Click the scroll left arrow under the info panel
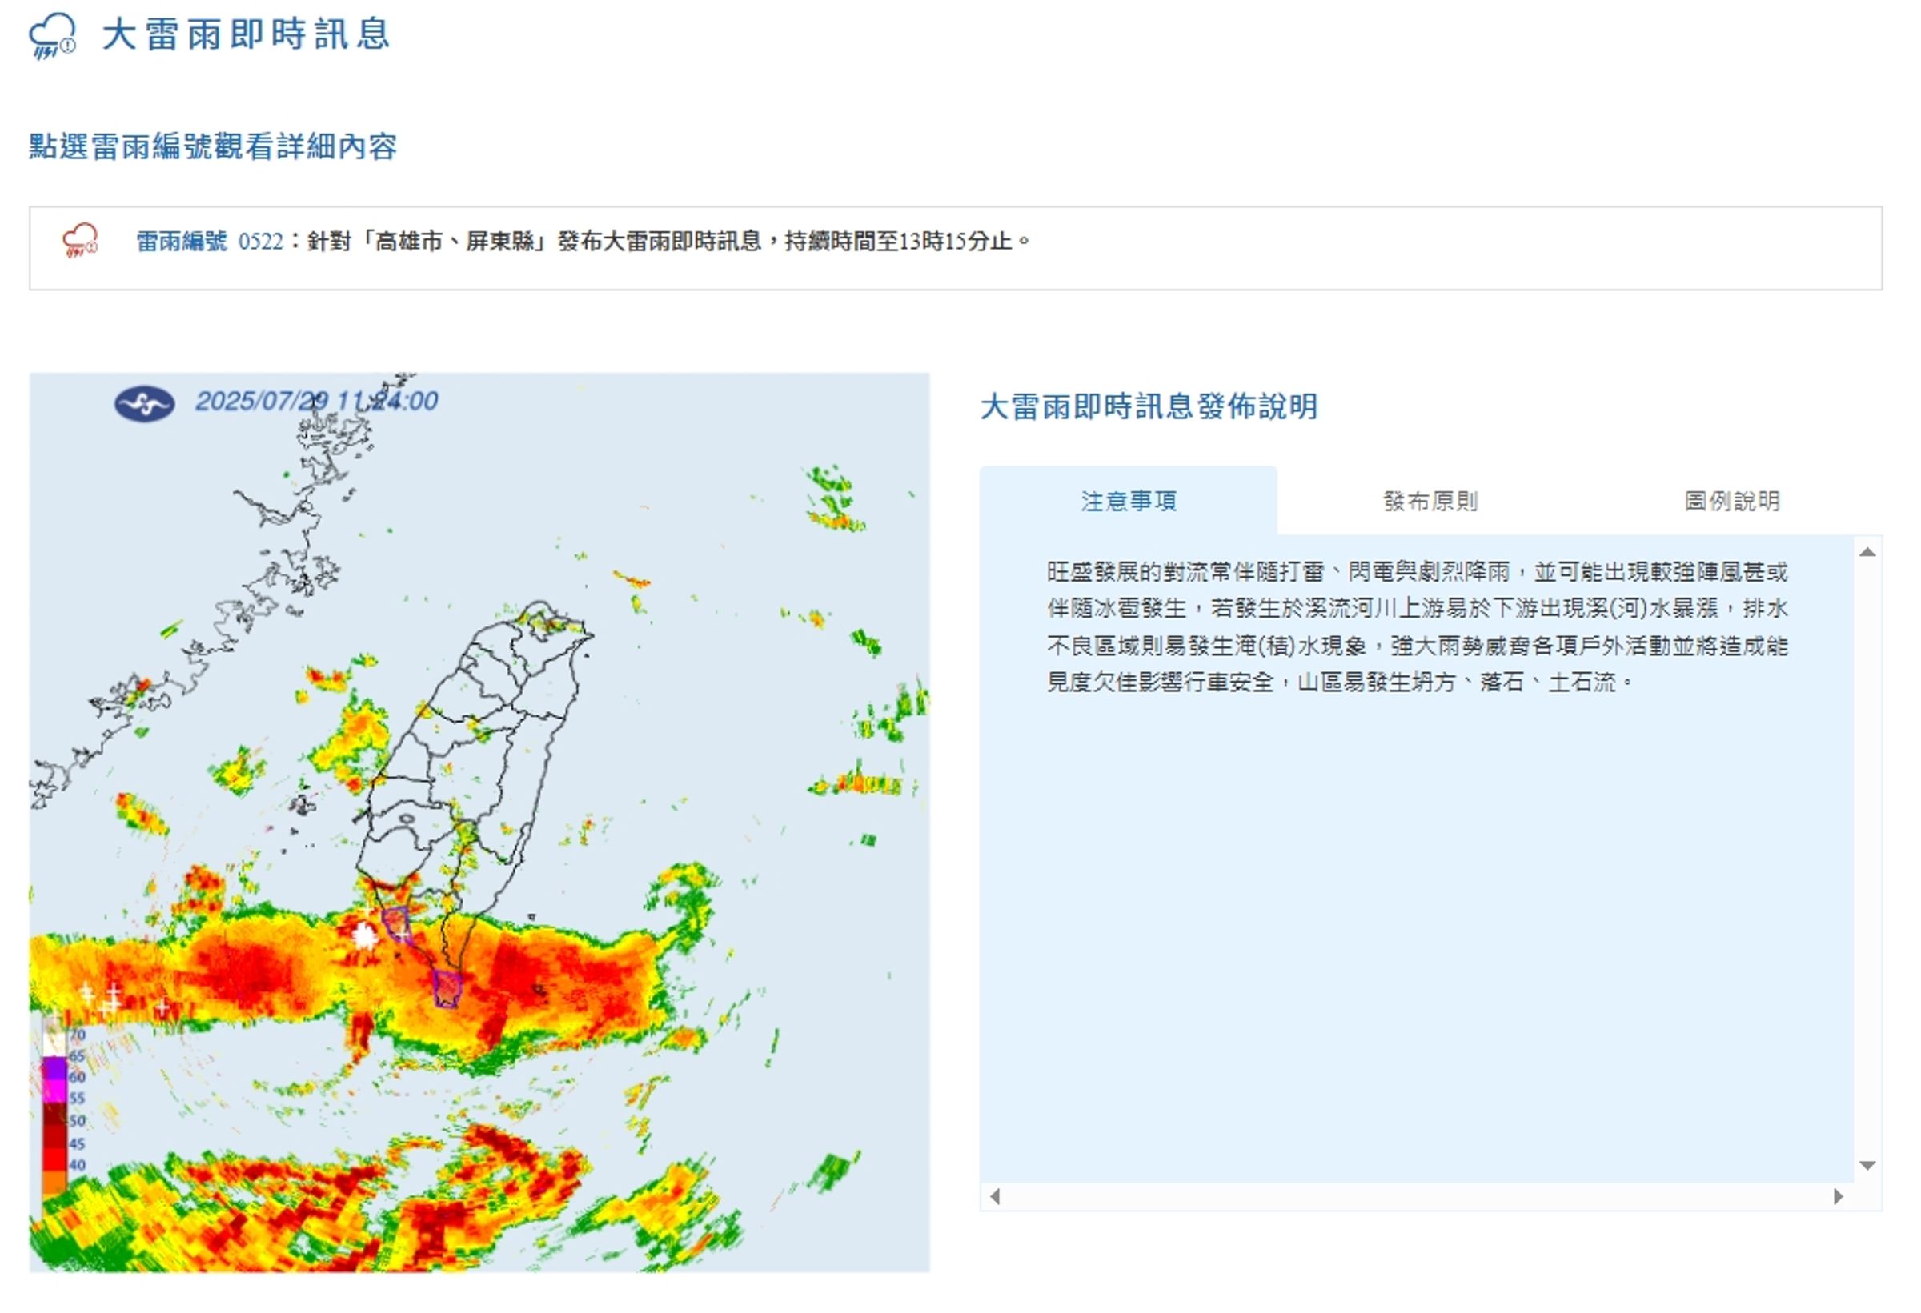The width and height of the screenshot is (1921, 1313). pyautogui.click(x=995, y=1196)
